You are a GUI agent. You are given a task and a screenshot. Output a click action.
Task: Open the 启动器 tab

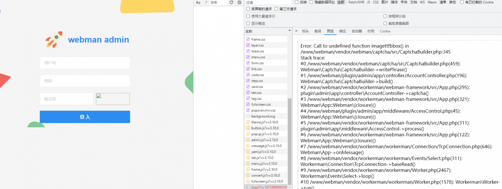click(357, 31)
